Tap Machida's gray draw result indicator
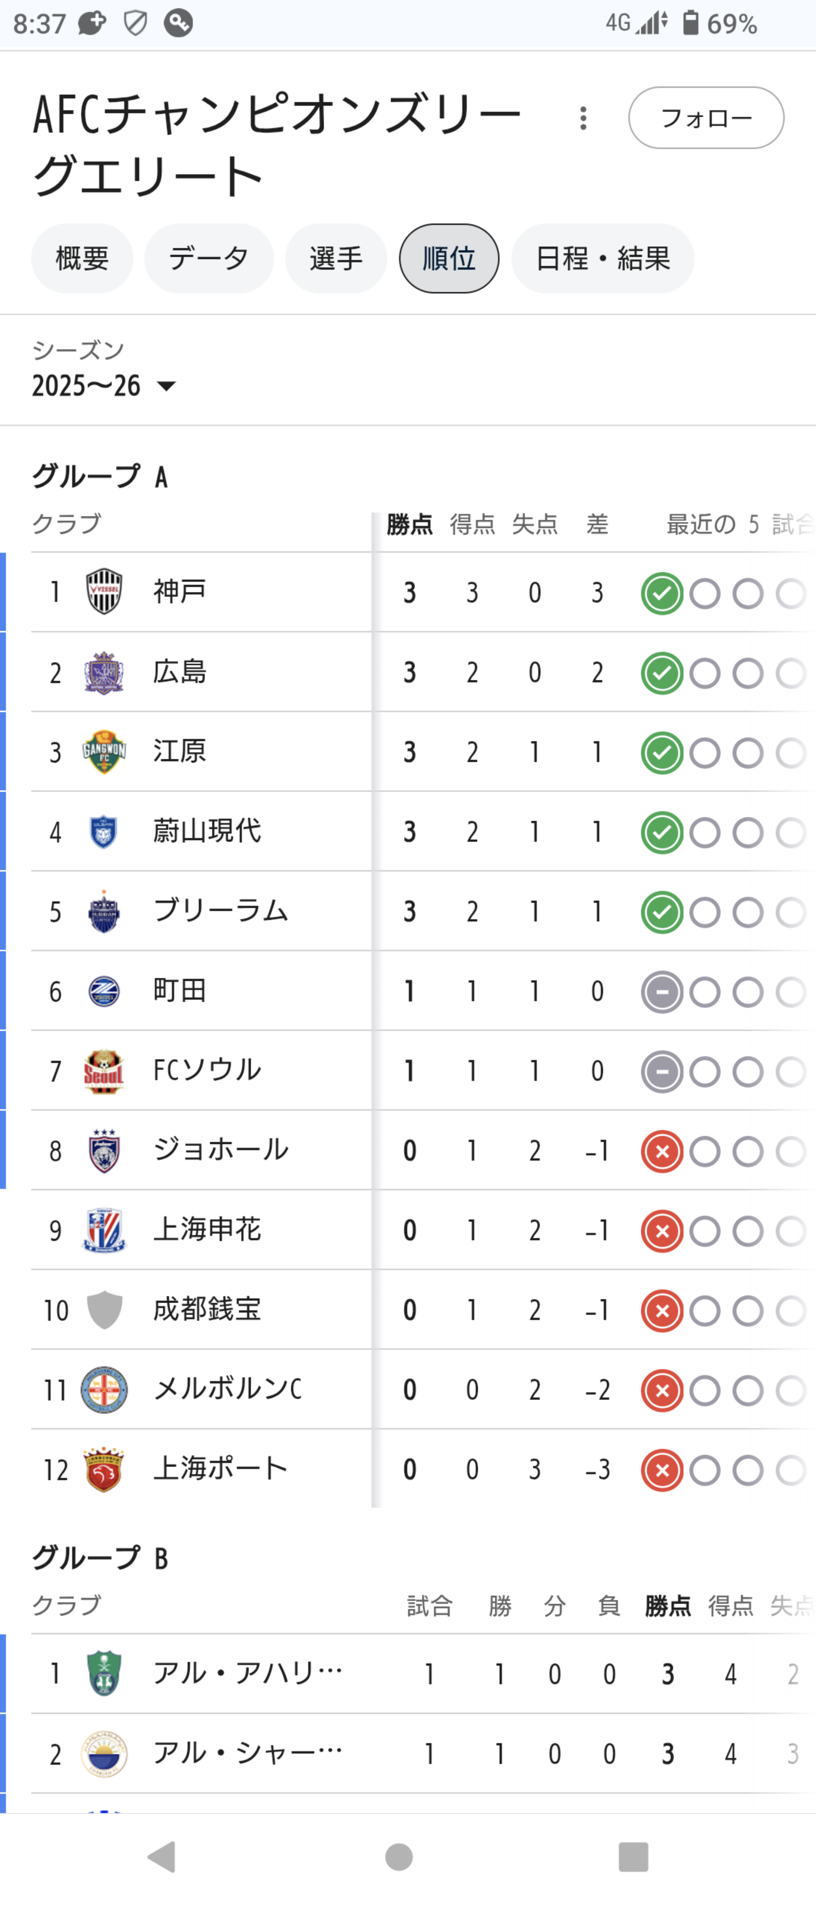This screenshot has width=816, height=1907. point(661,992)
